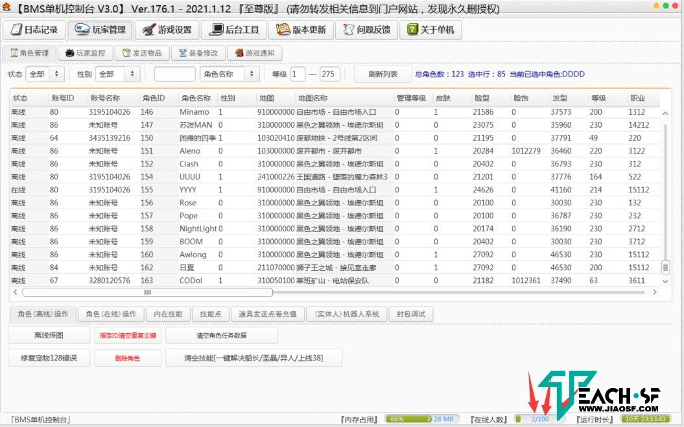This screenshot has width=684, height=427.
Task: Switch to the 技能点 tab
Action: coord(211,314)
